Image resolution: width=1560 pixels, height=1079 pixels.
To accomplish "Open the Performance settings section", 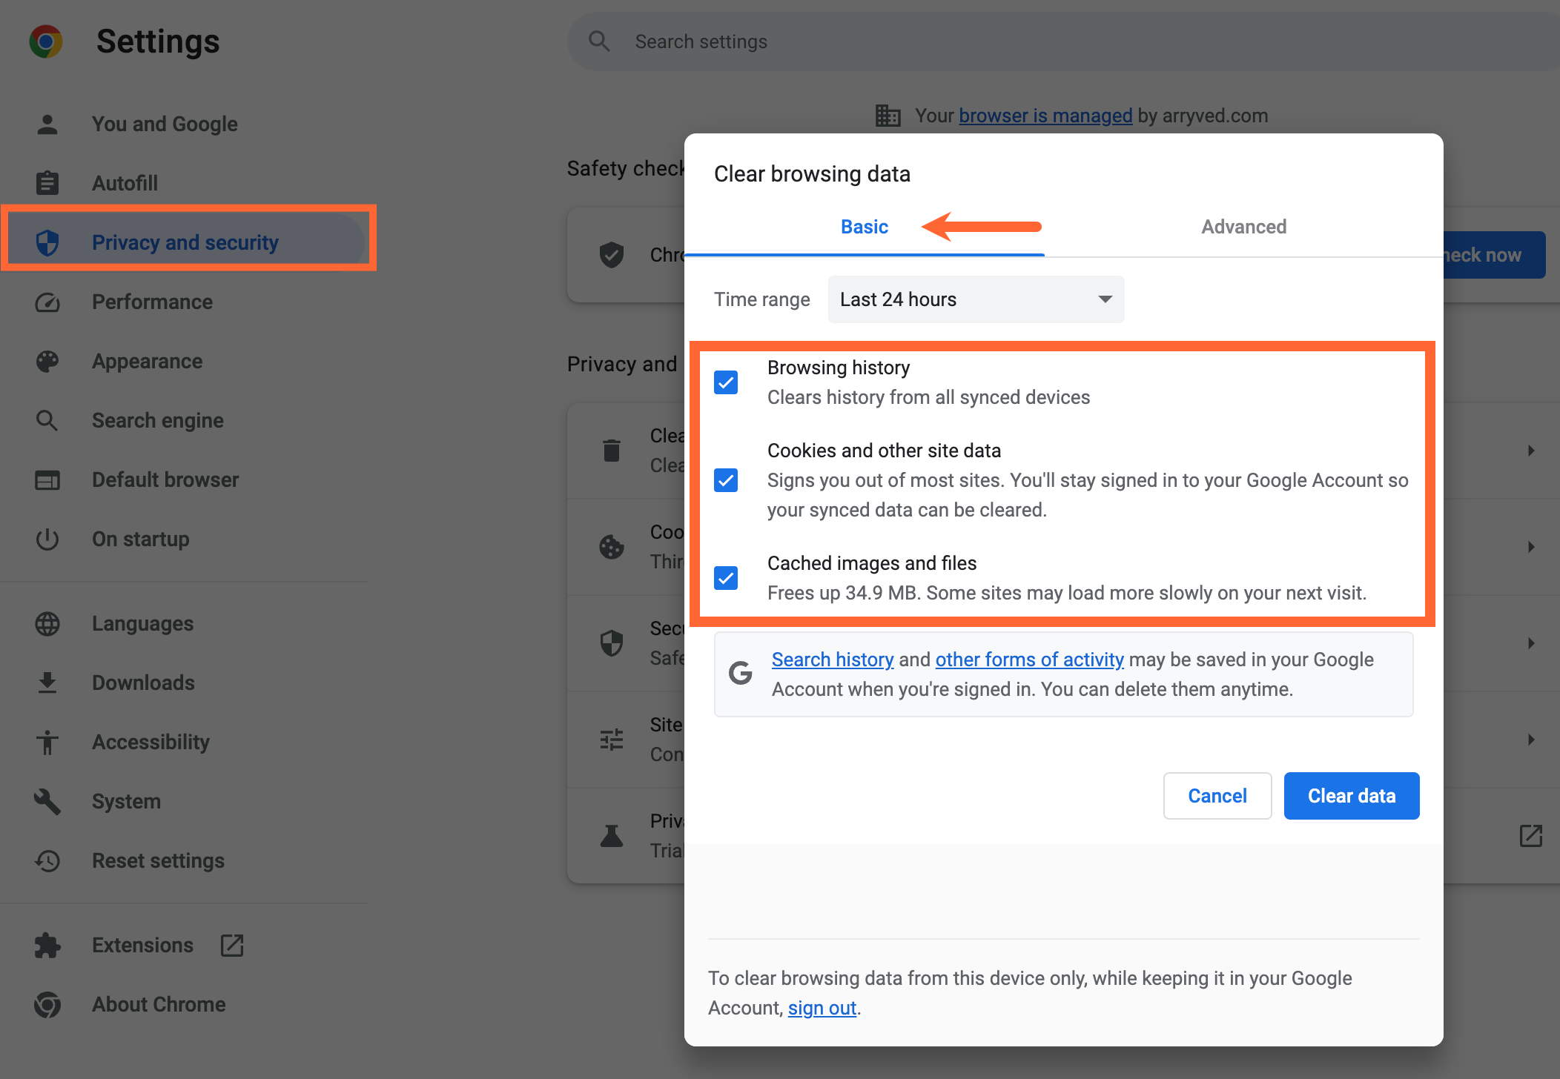I will [152, 302].
